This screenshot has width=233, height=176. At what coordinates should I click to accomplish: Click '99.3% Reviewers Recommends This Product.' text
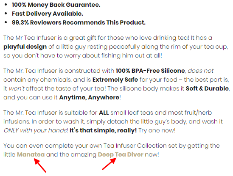79,22
